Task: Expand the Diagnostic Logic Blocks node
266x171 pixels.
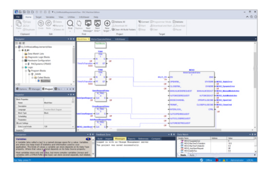Action: click(x=23, y=57)
